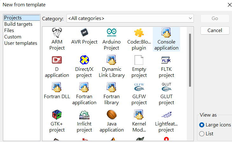Viewport: 232px width, 142px height.
Task: Open the Files category
Action: pyautogui.click(x=9, y=30)
